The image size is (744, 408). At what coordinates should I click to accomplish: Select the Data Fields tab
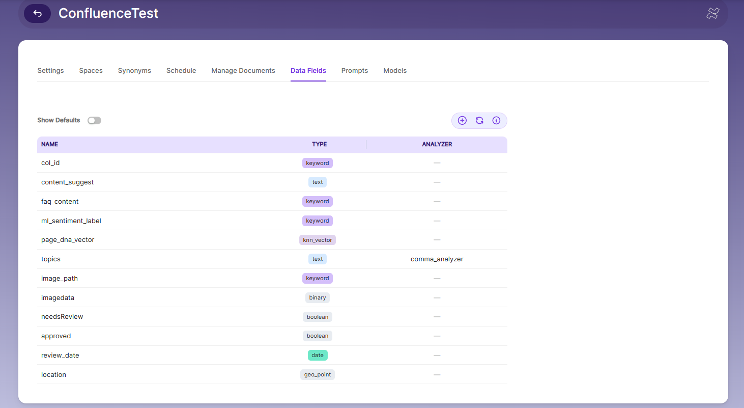coord(308,71)
